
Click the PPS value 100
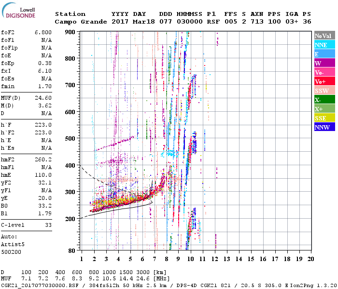[x=274, y=22]
